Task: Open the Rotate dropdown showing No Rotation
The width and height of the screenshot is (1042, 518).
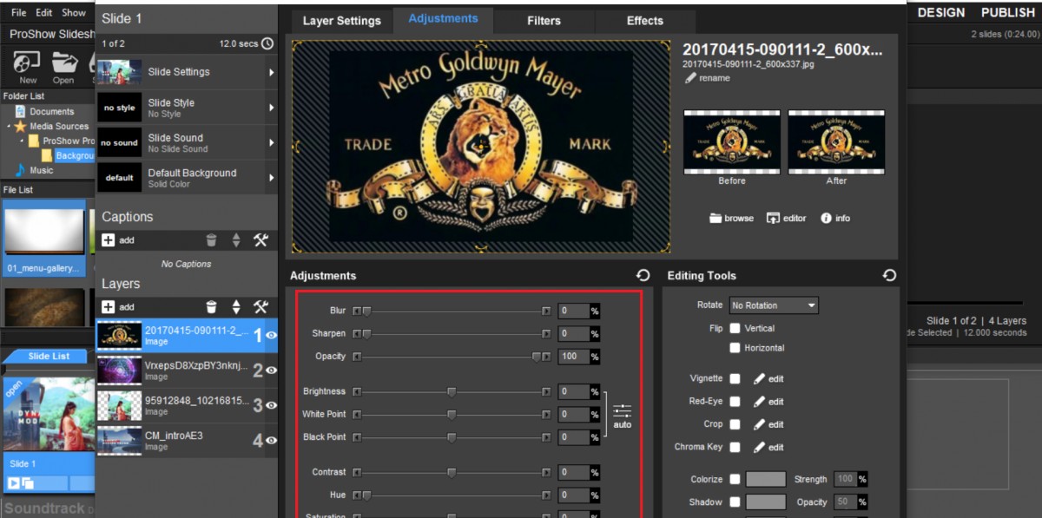Action: point(774,305)
